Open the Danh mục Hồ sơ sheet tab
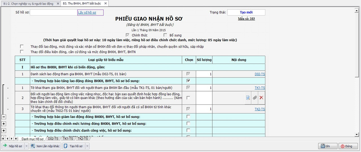 point(32,139)
